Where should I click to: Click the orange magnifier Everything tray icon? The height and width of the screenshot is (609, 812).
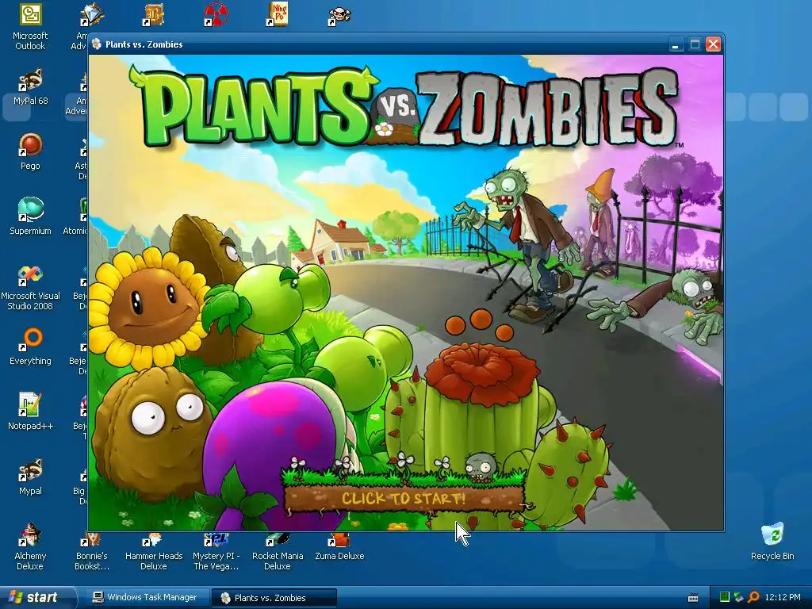click(753, 598)
